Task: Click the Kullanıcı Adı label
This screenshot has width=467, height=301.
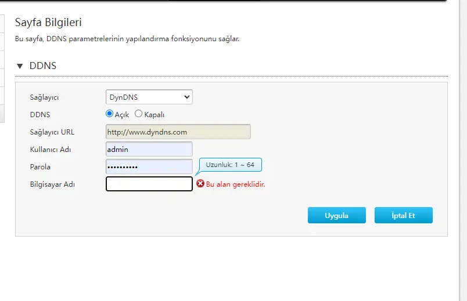Action: pos(51,149)
